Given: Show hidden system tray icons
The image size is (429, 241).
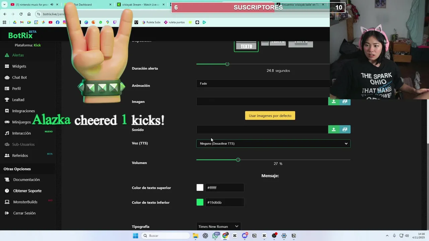Looking at the screenshot, I should [387, 236].
